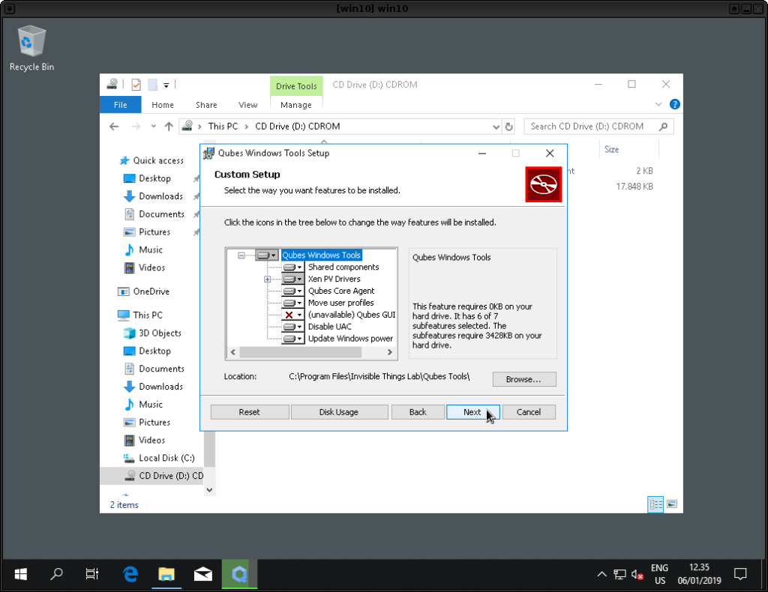Image resolution: width=768 pixels, height=592 pixels.
Task: Expand address bar history dropdown
Action: pyautogui.click(x=496, y=127)
